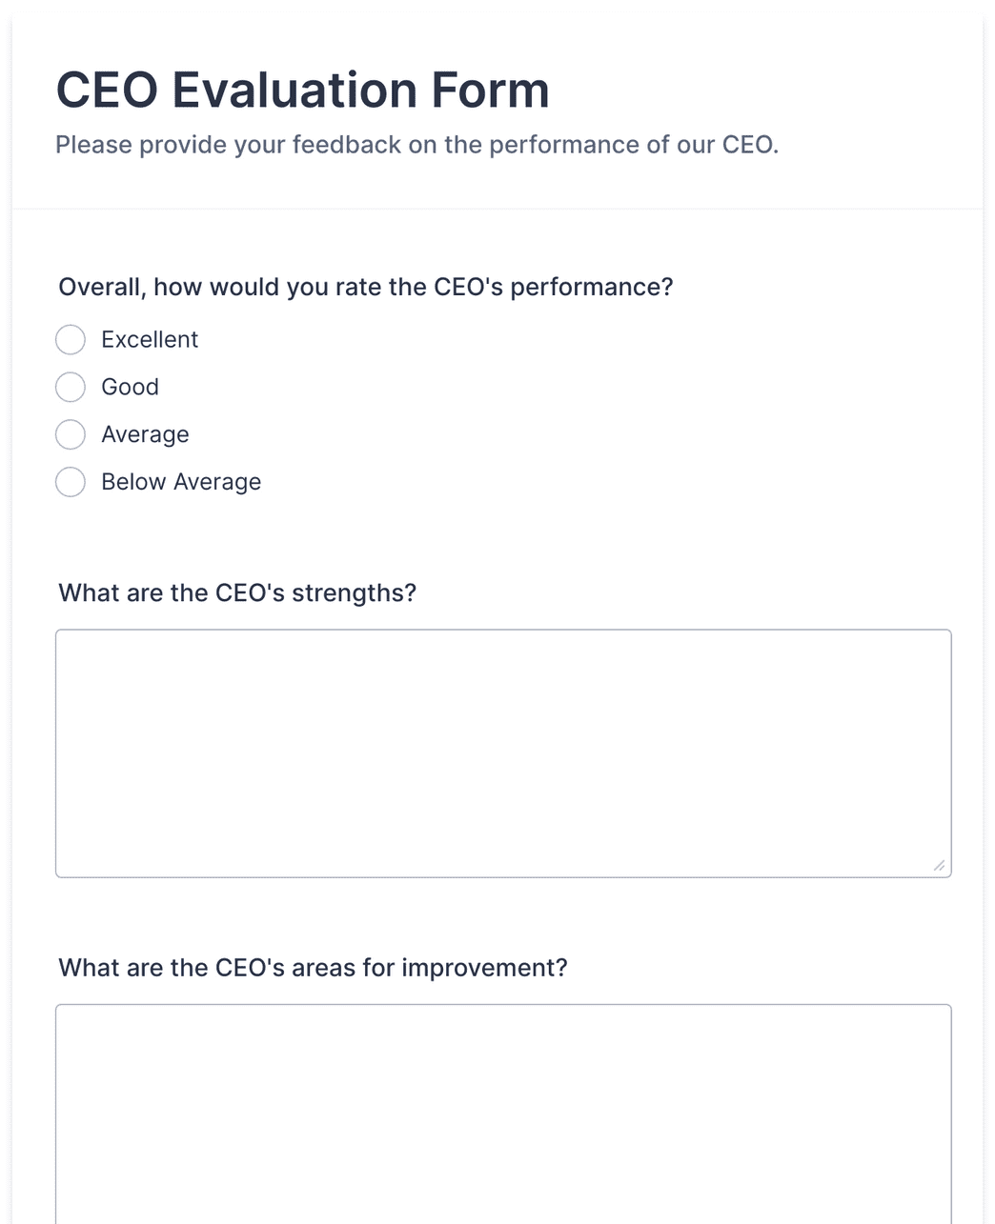Image resolution: width=995 pixels, height=1224 pixels.
Task: Click the Good option label text
Action: click(130, 387)
